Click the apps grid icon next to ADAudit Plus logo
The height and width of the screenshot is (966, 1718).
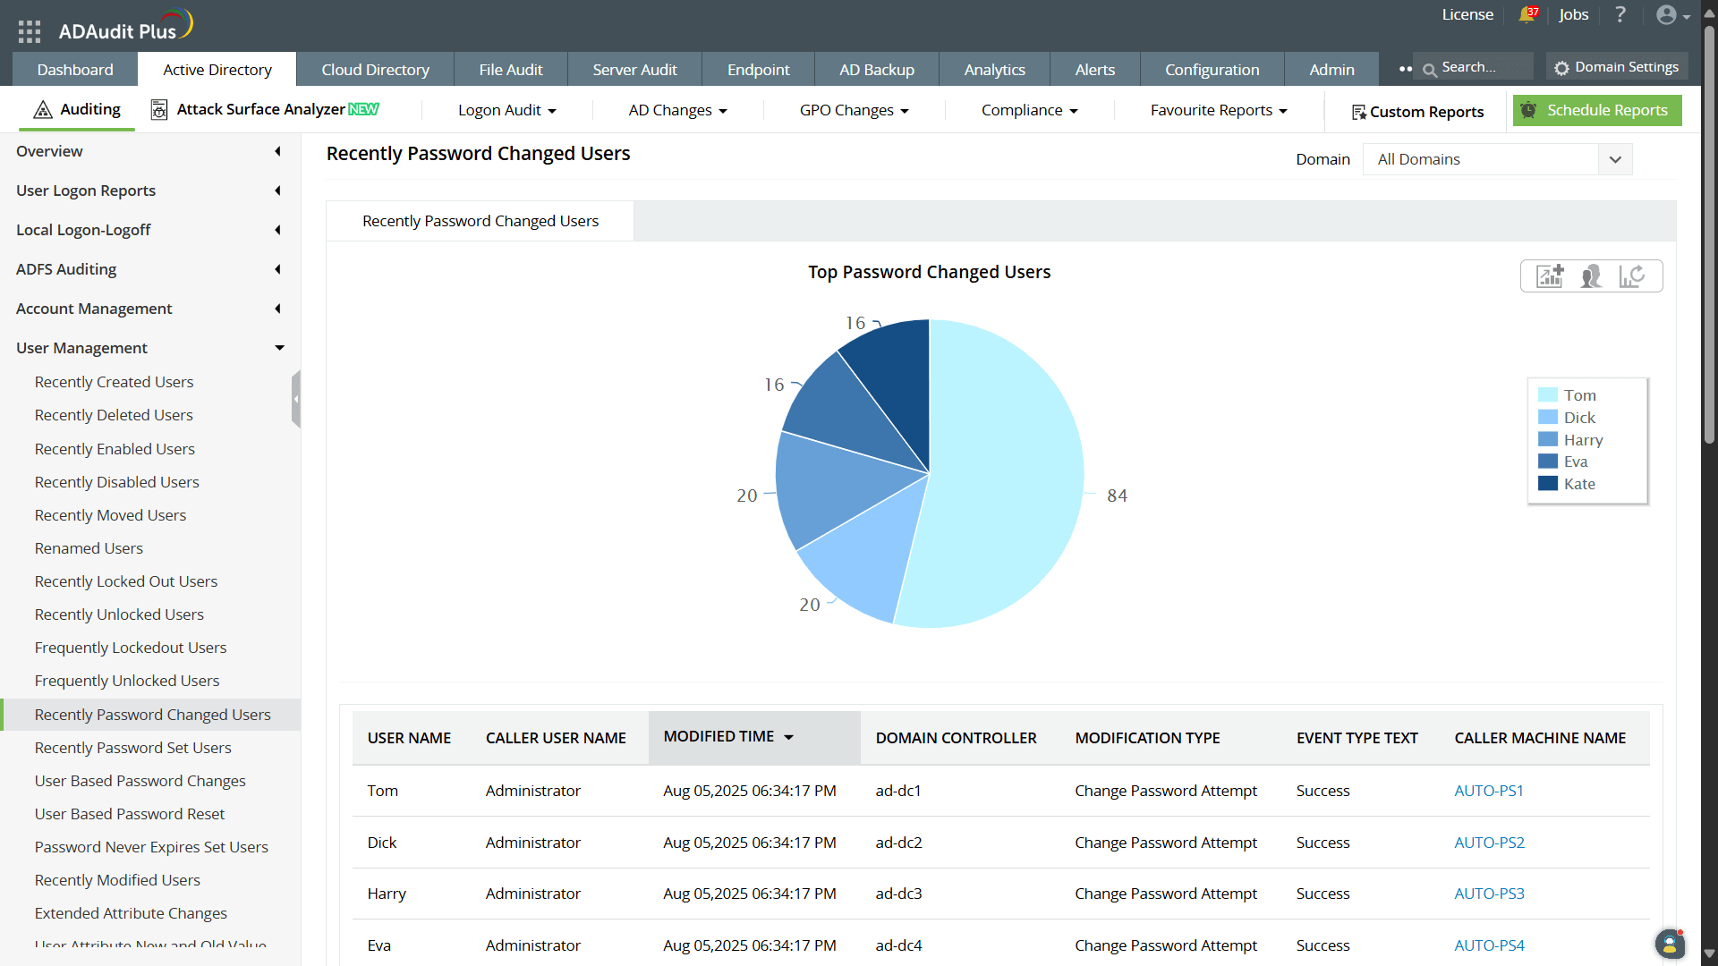pos(29,30)
